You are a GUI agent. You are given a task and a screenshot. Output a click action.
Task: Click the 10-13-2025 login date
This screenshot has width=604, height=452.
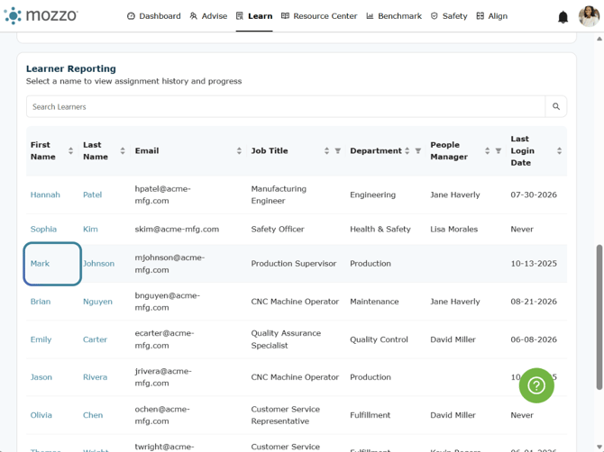point(534,264)
